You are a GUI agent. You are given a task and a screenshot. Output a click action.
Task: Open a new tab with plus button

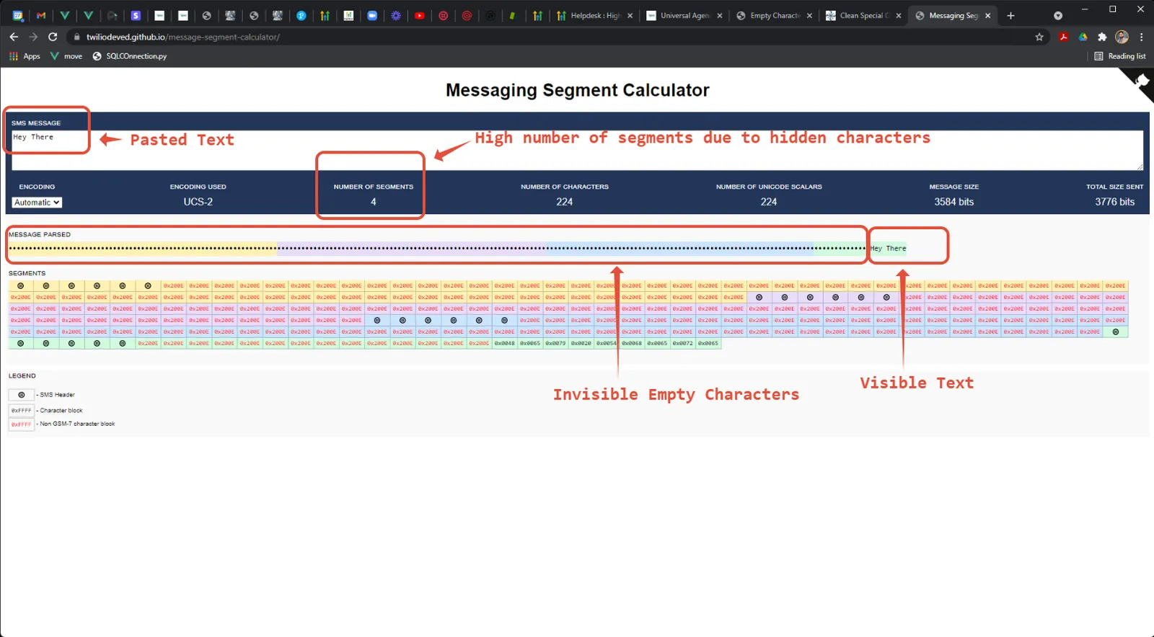[1010, 15]
